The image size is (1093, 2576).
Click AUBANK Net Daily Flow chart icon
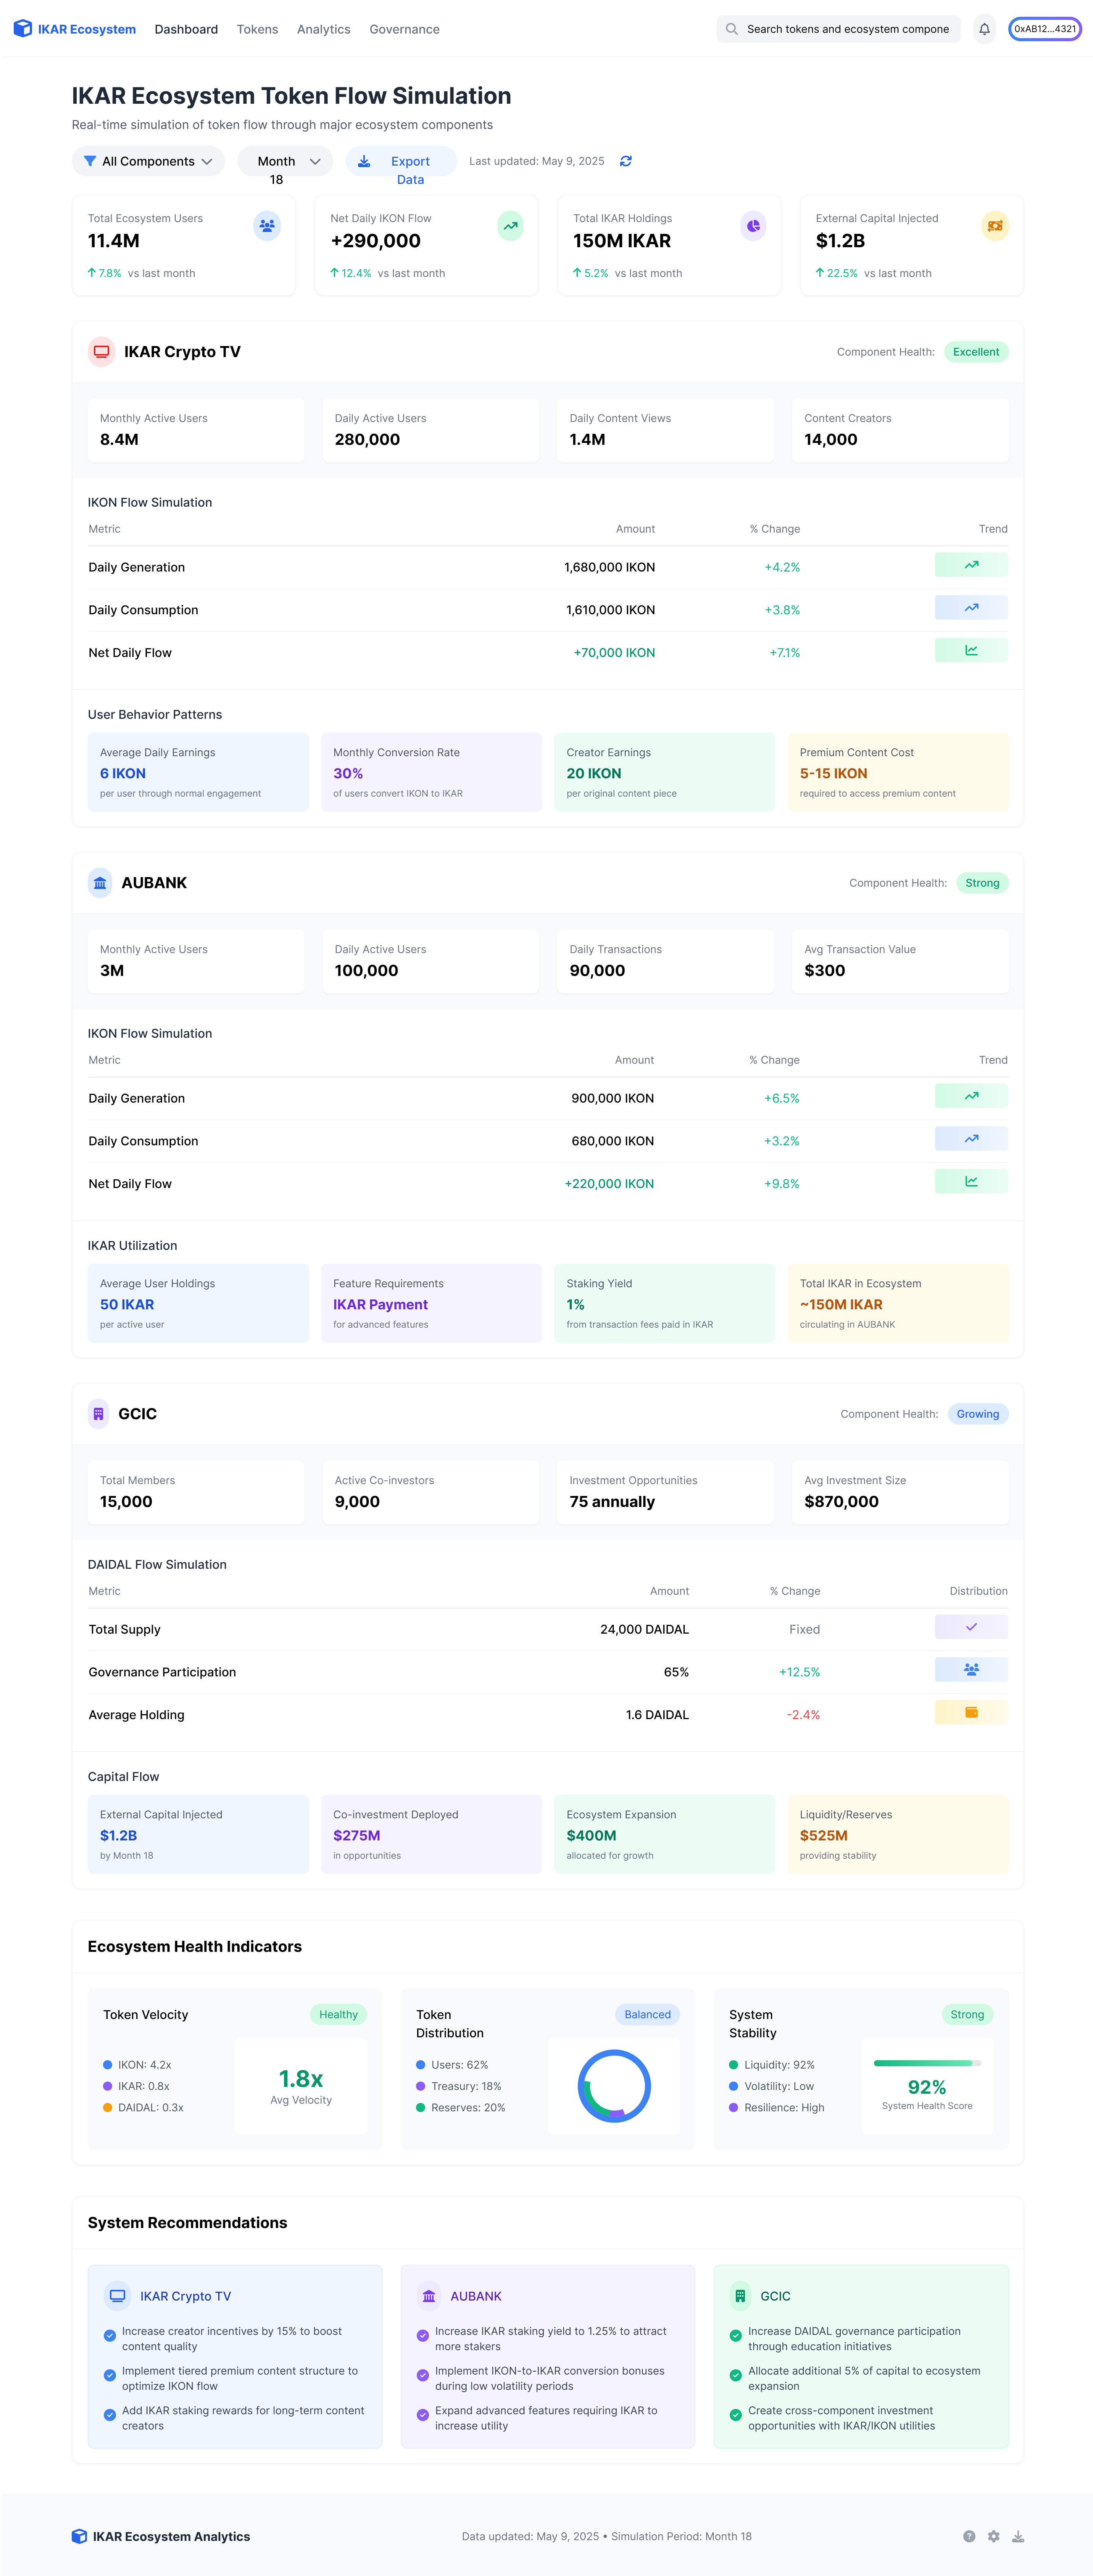pos(971,1181)
